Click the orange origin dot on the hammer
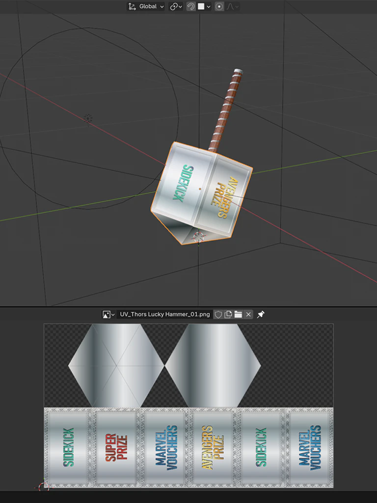 tap(200, 189)
